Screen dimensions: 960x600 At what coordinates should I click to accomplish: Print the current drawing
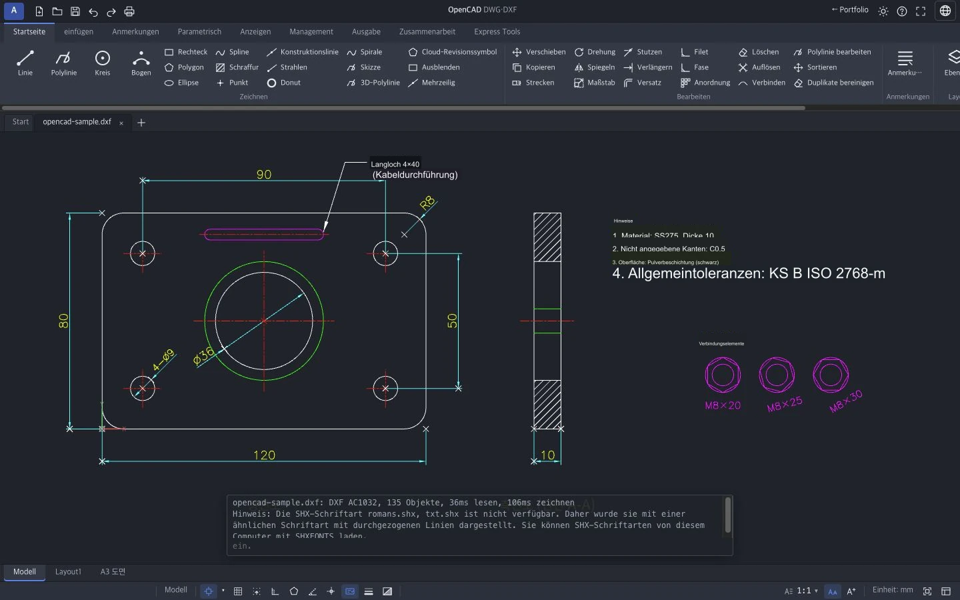[x=129, y=11]
